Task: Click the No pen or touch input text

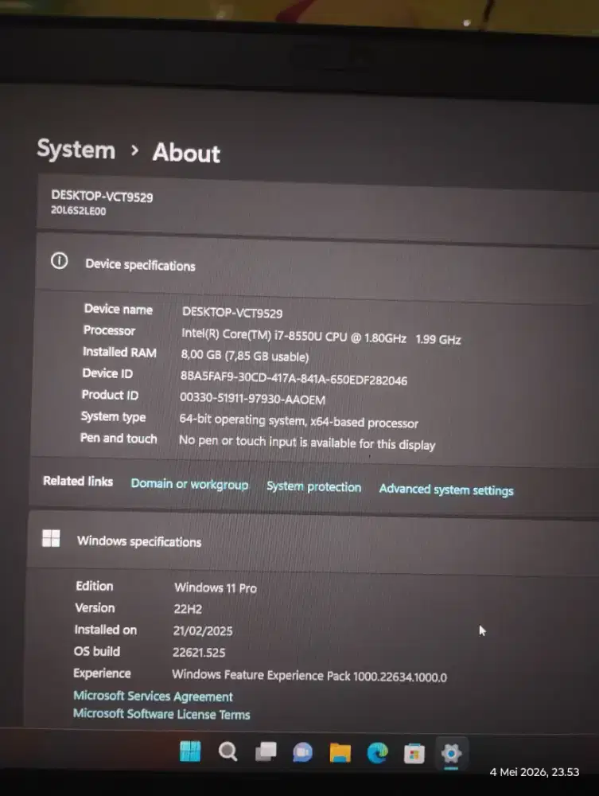Action: tap(307, 442)
